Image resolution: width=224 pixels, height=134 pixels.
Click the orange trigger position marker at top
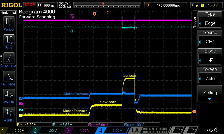[x=103, y=4]
